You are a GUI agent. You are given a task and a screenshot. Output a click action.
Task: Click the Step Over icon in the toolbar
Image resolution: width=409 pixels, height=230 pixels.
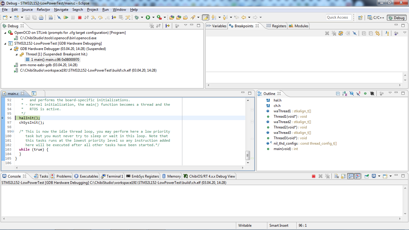pos(100,18)
